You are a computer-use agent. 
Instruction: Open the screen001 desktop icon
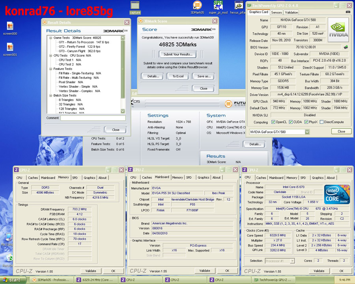click(10, 49)
